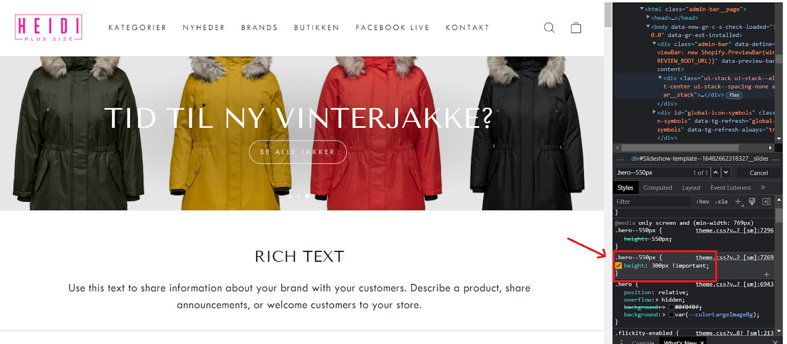Cancel the DevTools element search
This screenshot has height=344, width=787.
758,173
